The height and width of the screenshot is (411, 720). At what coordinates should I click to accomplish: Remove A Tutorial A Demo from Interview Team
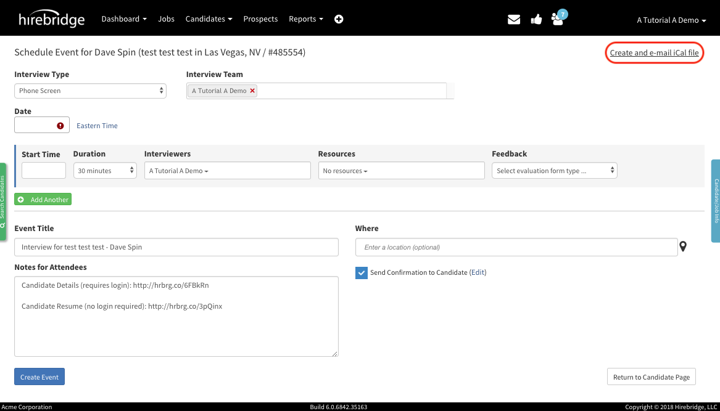coord(252,89)
